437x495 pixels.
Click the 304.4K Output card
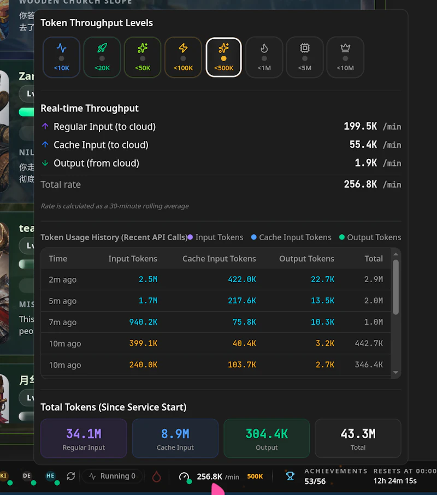(x=267, y=438)
